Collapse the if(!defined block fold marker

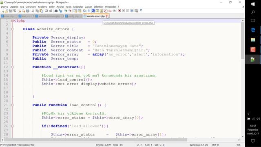[x=13, y=126]
